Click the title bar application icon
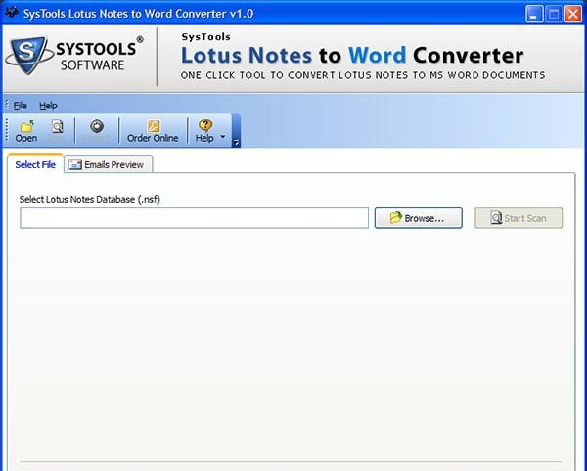This screenshot has width=587, height=471. pos(11,13)
